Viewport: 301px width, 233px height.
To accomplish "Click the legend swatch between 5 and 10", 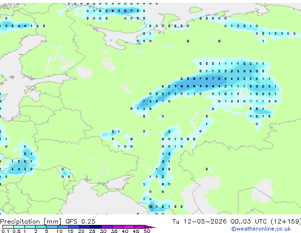I will [52, 227].
